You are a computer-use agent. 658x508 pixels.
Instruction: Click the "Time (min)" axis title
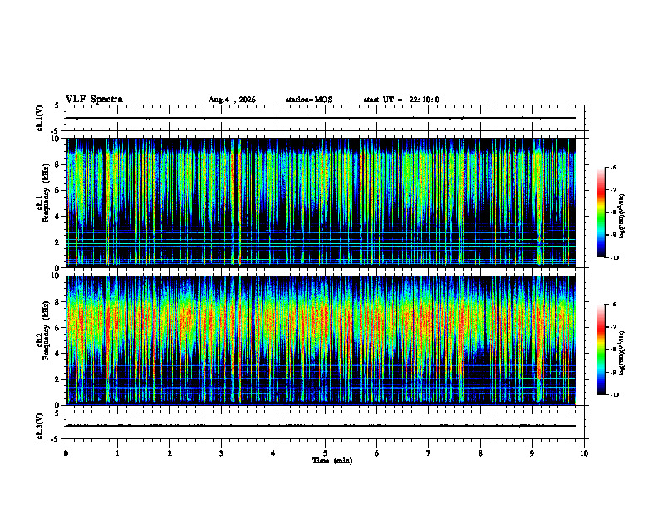pos(332,461)
